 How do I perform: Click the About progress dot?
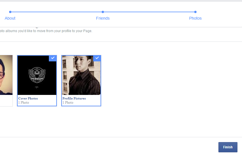point(10,12)
